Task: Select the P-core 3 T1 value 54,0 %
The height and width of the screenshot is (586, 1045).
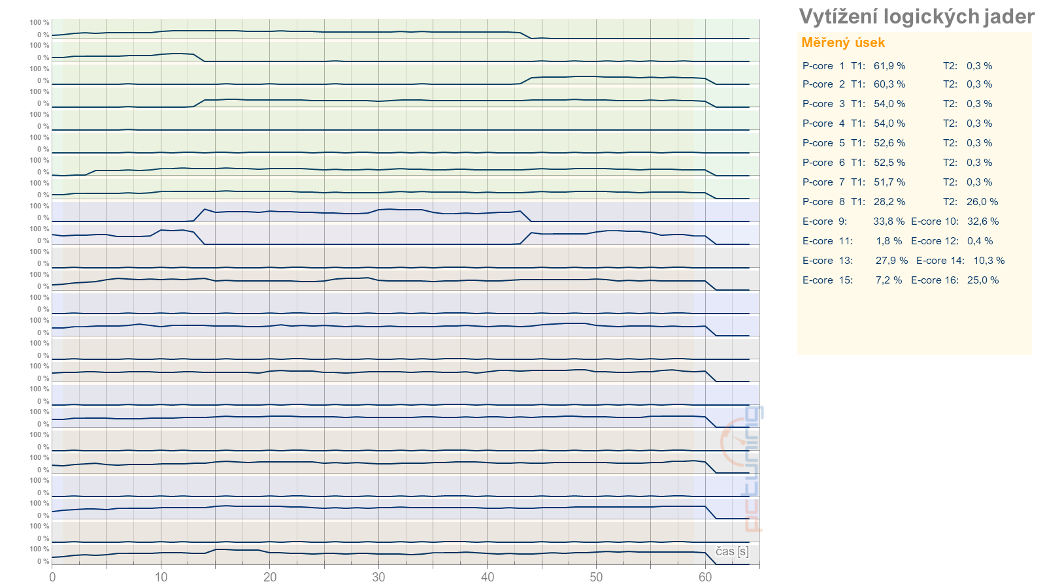Action: [x=889, y=104]
